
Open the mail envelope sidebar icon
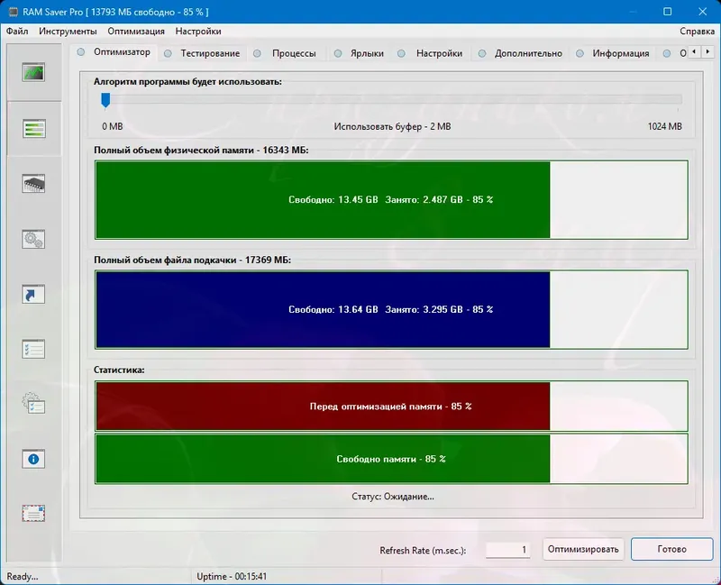[x=33, y=513]
